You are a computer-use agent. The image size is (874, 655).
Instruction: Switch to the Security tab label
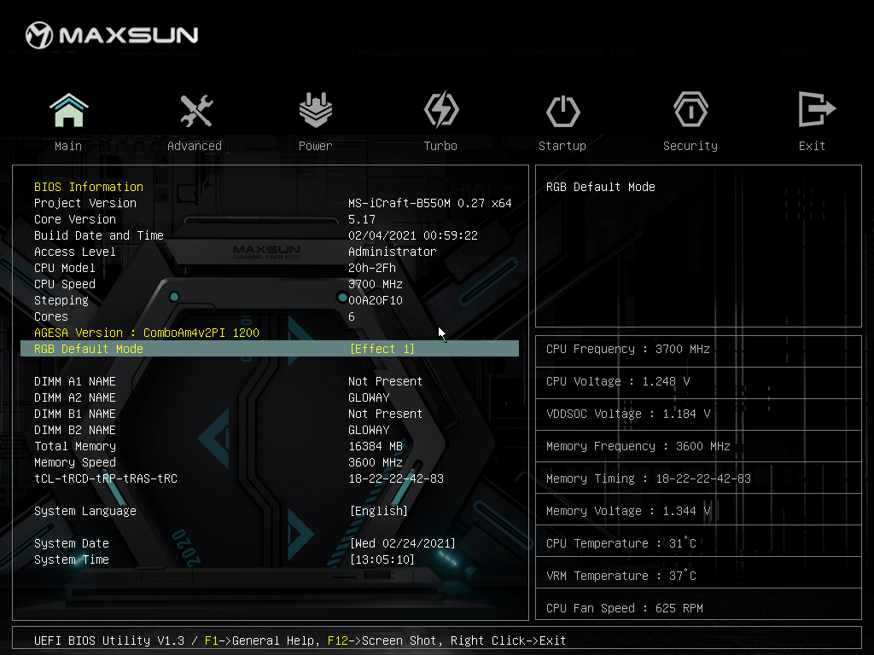click(690, 146)
